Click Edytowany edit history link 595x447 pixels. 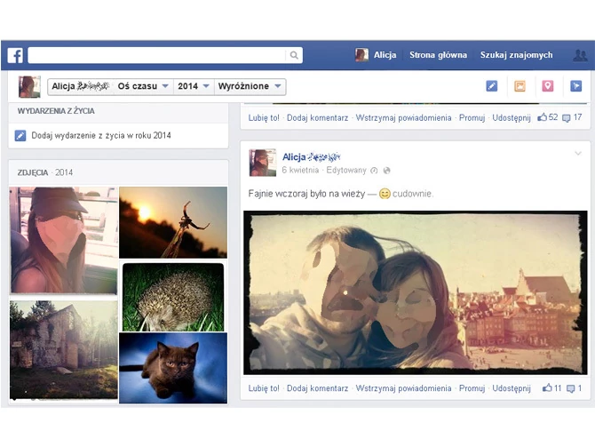coord(346,170)
